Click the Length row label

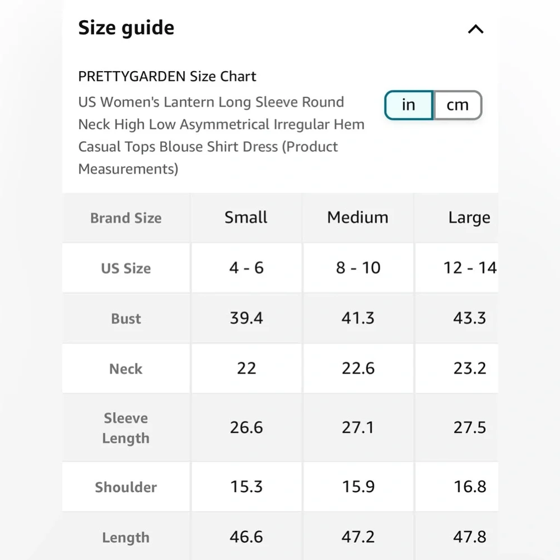126,538
